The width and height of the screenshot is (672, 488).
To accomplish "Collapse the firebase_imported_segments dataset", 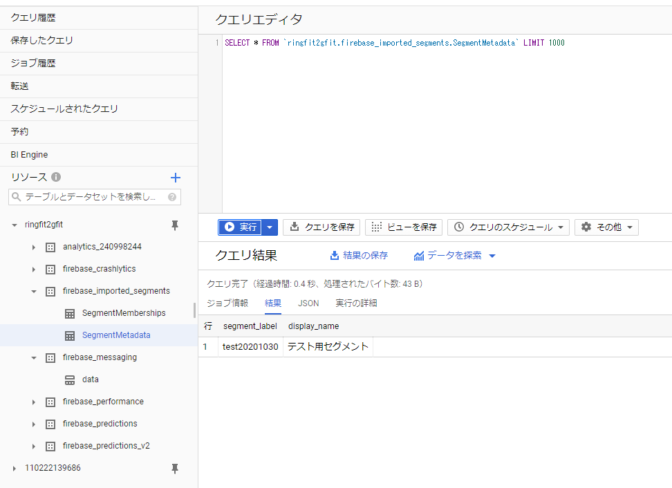I will coord(33,291).
